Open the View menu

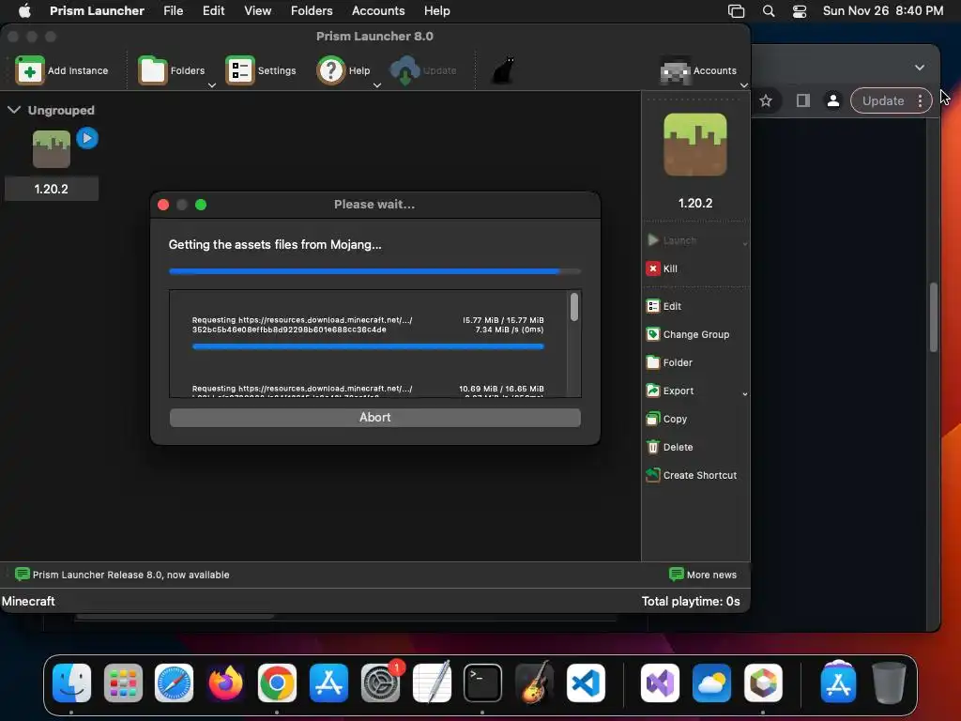[257, 11]
